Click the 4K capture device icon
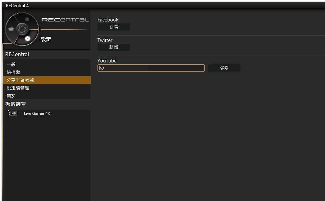The height and width of the screenshot is (201, 325). point(13,114)
